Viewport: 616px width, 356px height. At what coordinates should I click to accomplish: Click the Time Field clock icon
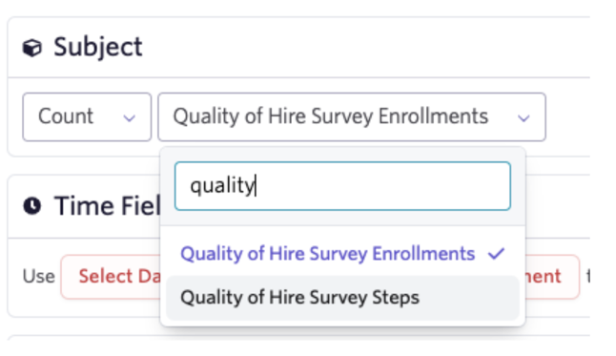click(x=31, y=206)
